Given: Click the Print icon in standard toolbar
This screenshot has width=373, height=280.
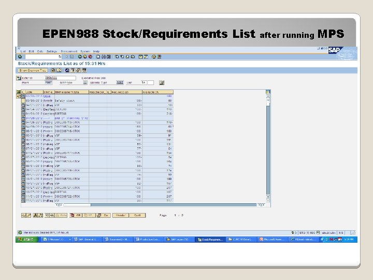Looking at the screenshot, I should point(98,57).
